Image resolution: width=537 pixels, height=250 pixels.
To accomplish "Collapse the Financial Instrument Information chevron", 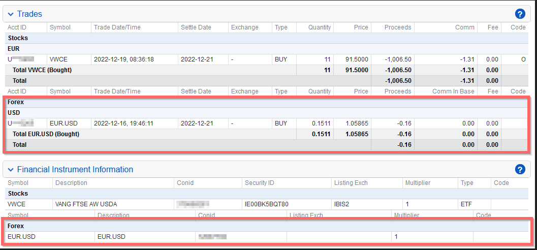I will point(10,170).
